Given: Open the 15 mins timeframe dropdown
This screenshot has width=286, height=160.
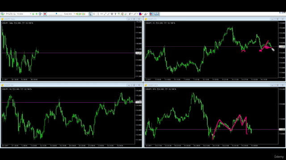Looking at the screenshot, I should tap(24, 14).
